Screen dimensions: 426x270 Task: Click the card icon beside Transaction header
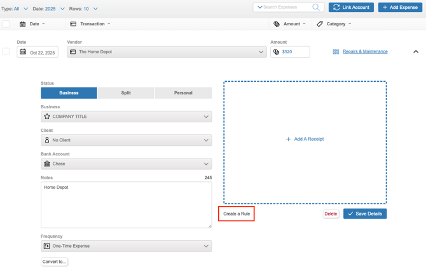(x=73, y=24)
